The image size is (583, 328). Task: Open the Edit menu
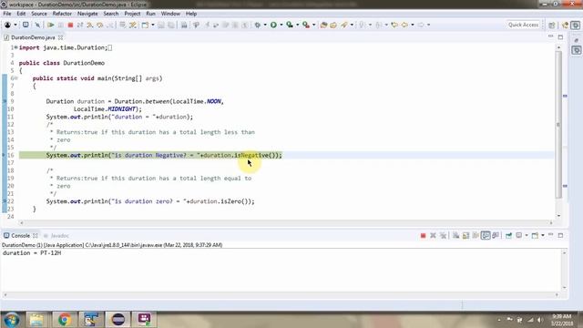coord(21,14)
